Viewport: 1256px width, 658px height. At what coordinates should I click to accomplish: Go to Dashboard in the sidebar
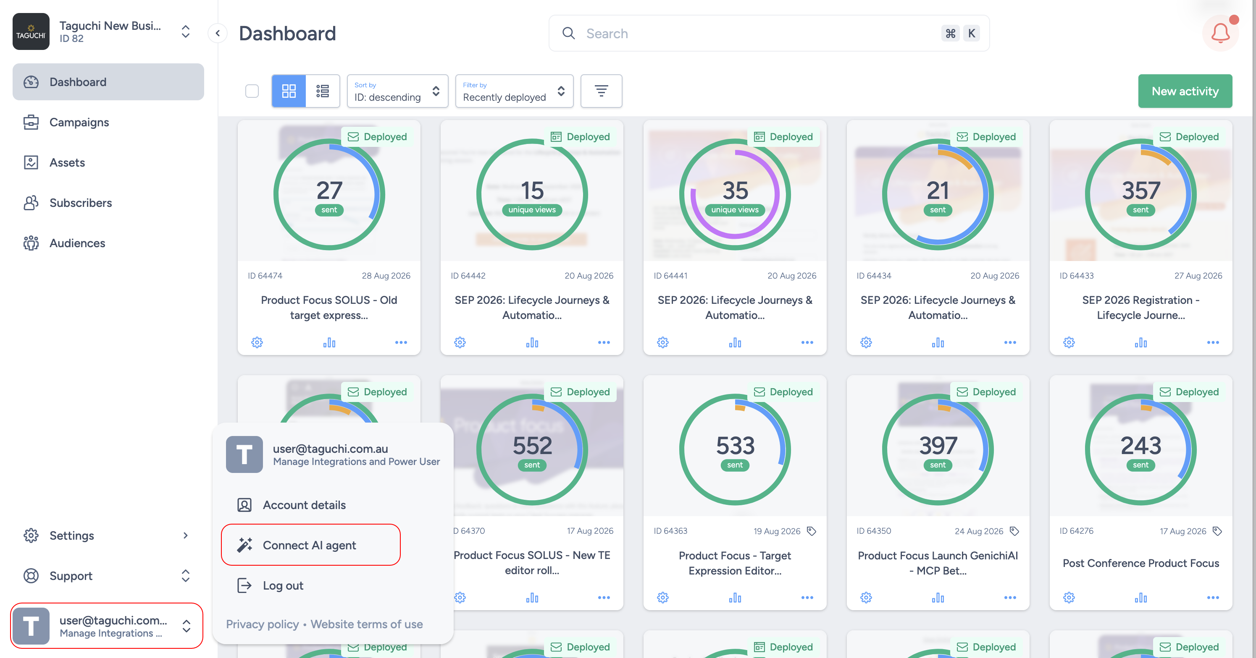(108, 82)
